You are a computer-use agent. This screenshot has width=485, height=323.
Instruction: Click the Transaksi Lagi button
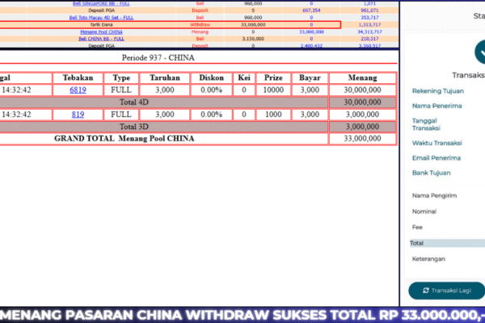(447, 291)
